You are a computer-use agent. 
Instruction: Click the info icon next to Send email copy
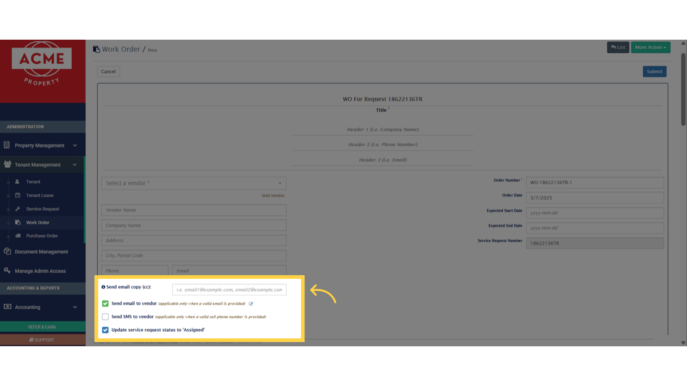[103, 287]
